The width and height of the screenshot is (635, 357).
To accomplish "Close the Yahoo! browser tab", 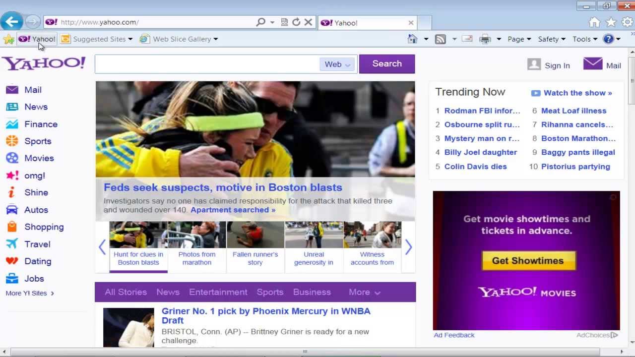I will [x=411, y=23].
